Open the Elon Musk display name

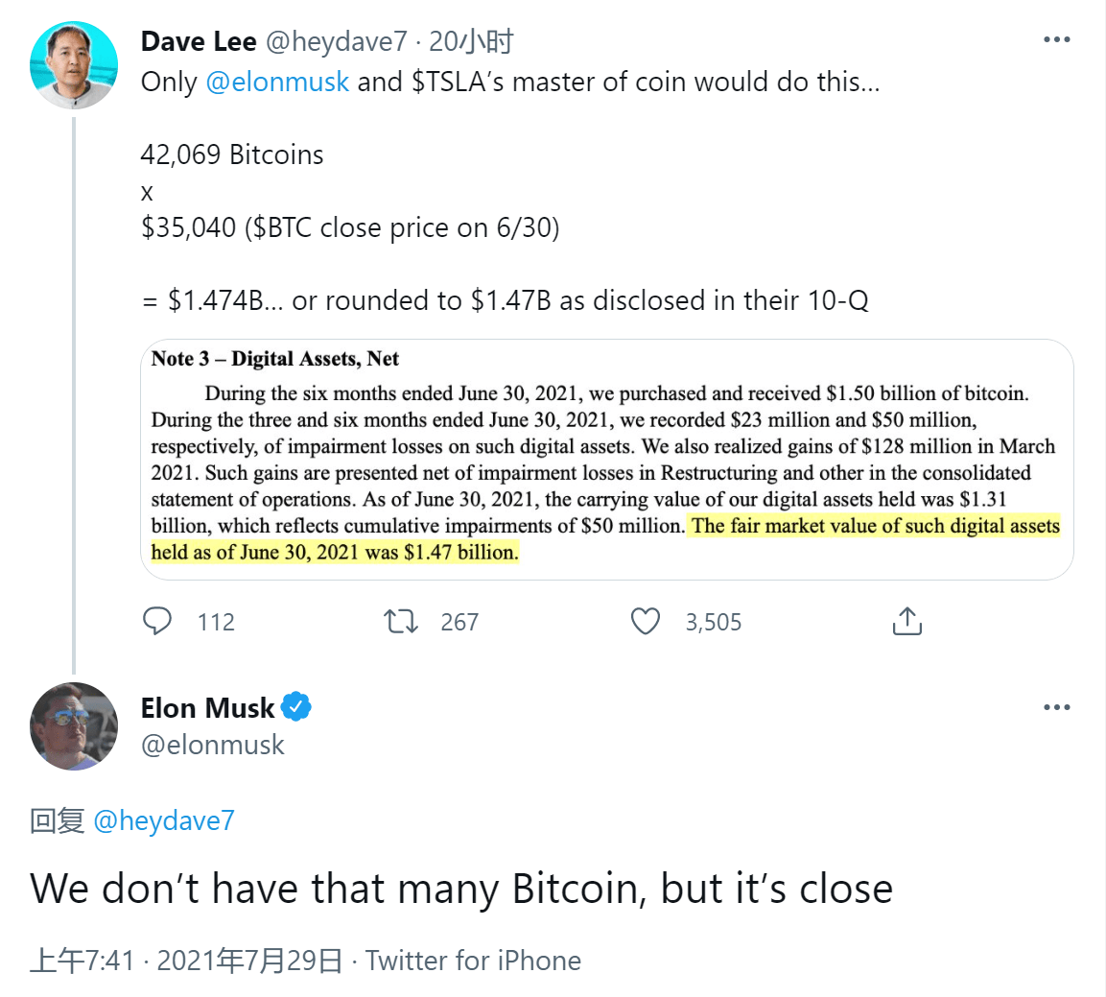207,708
